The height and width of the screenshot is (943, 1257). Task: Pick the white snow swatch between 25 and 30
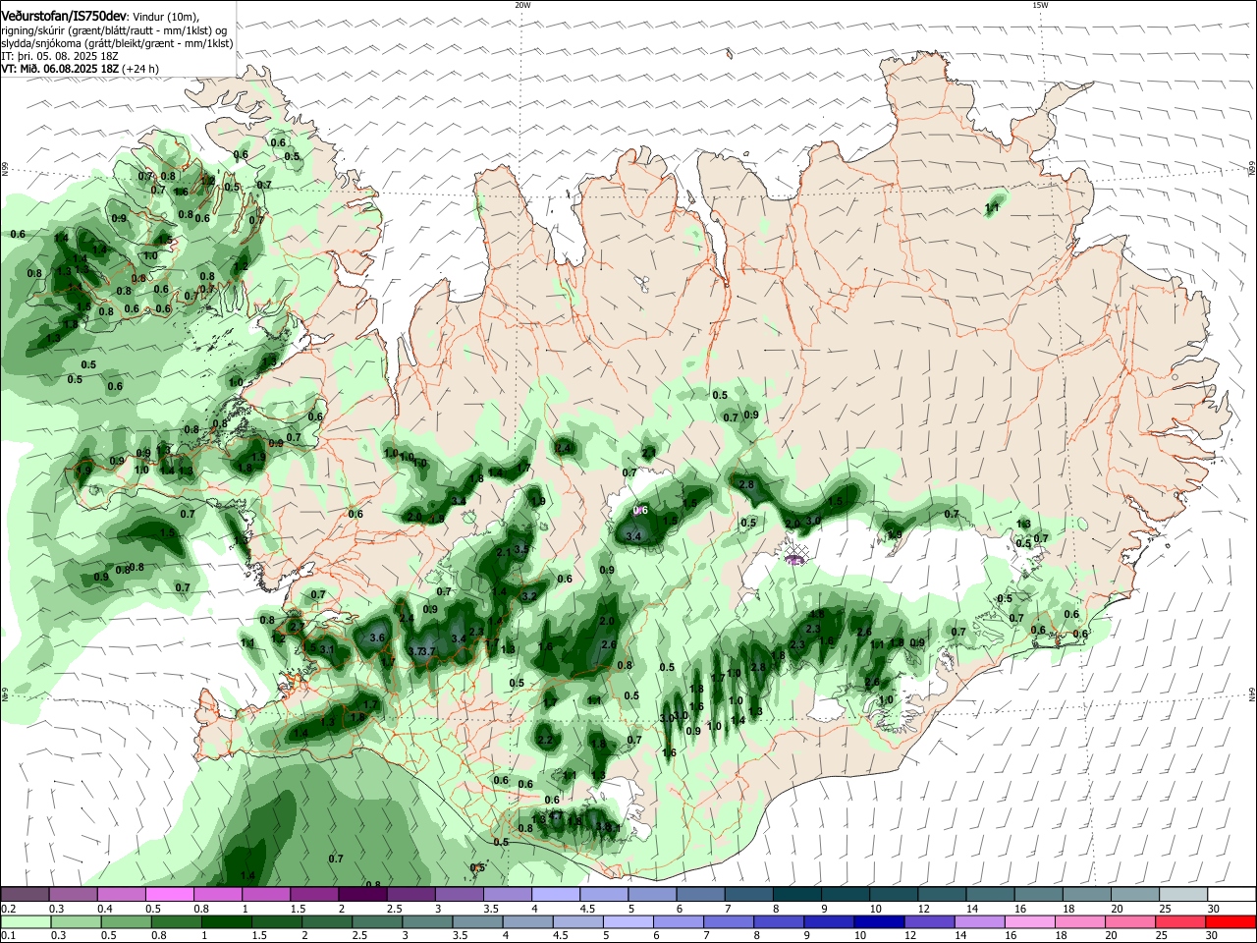[x=1181, y=895]
